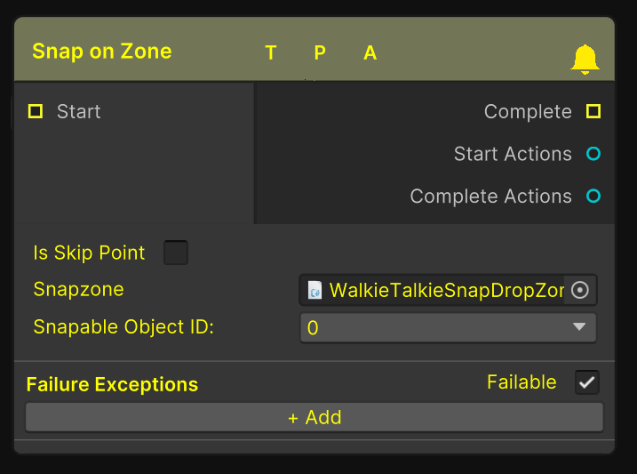Click the Start input port square
637x474 pixels.
[x=36, y=111]
